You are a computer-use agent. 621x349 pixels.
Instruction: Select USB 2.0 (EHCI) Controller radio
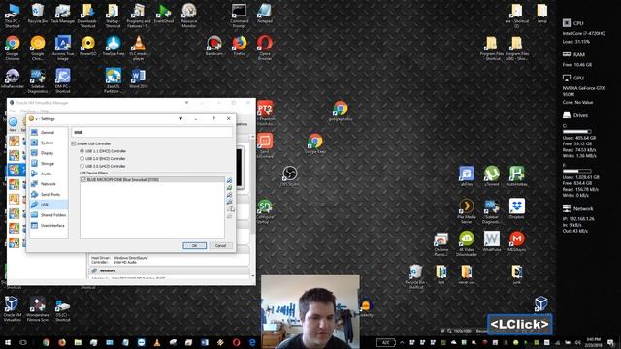coord(82,158)
